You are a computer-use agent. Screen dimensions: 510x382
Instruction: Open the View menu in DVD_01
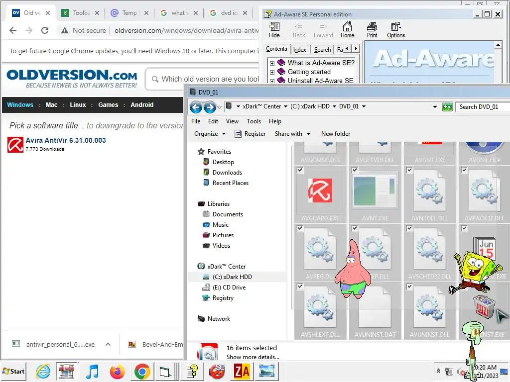232,121
